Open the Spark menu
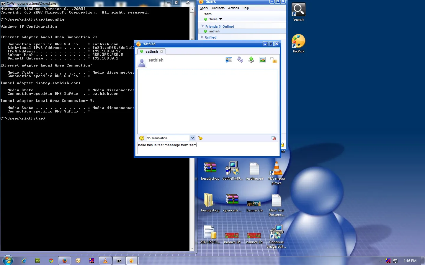This screenshot has height=265, width=425. (204, 8)
